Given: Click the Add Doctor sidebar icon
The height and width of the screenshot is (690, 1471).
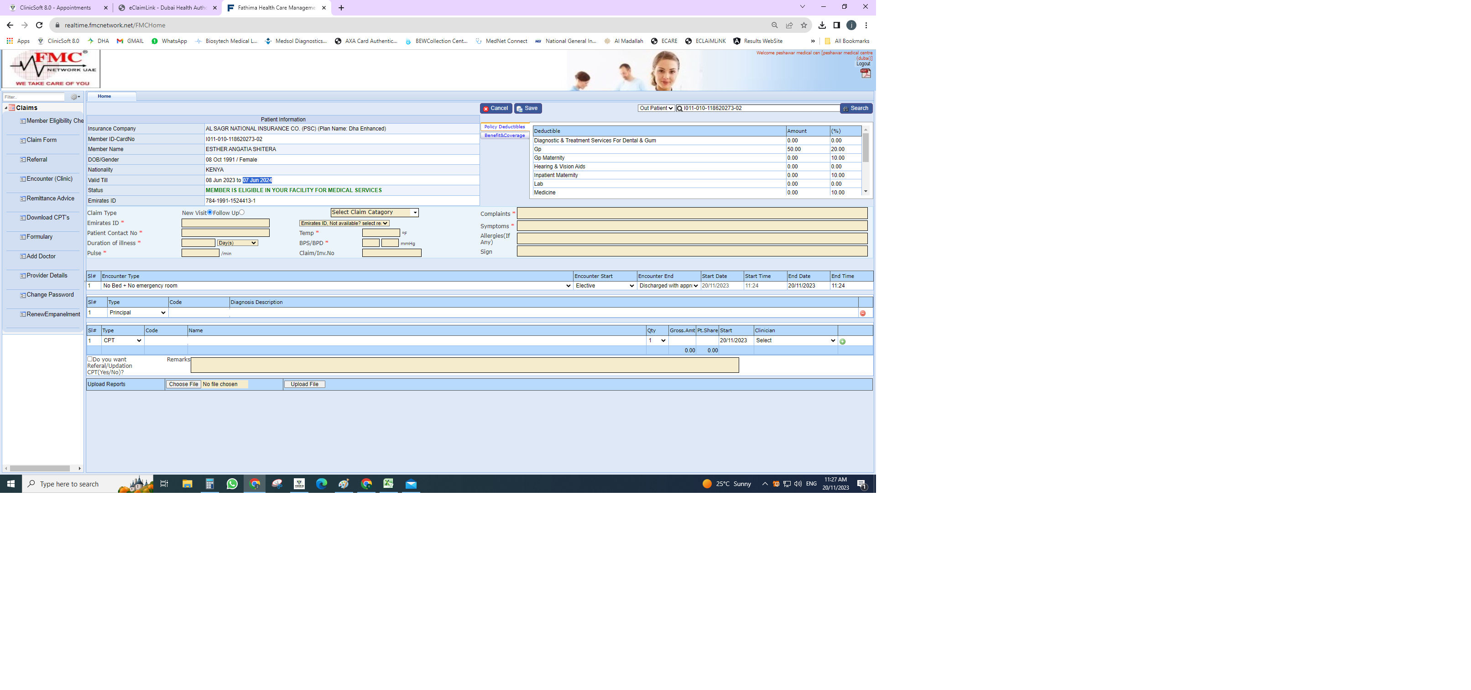Looking at the screenshot, I should 23,256.
